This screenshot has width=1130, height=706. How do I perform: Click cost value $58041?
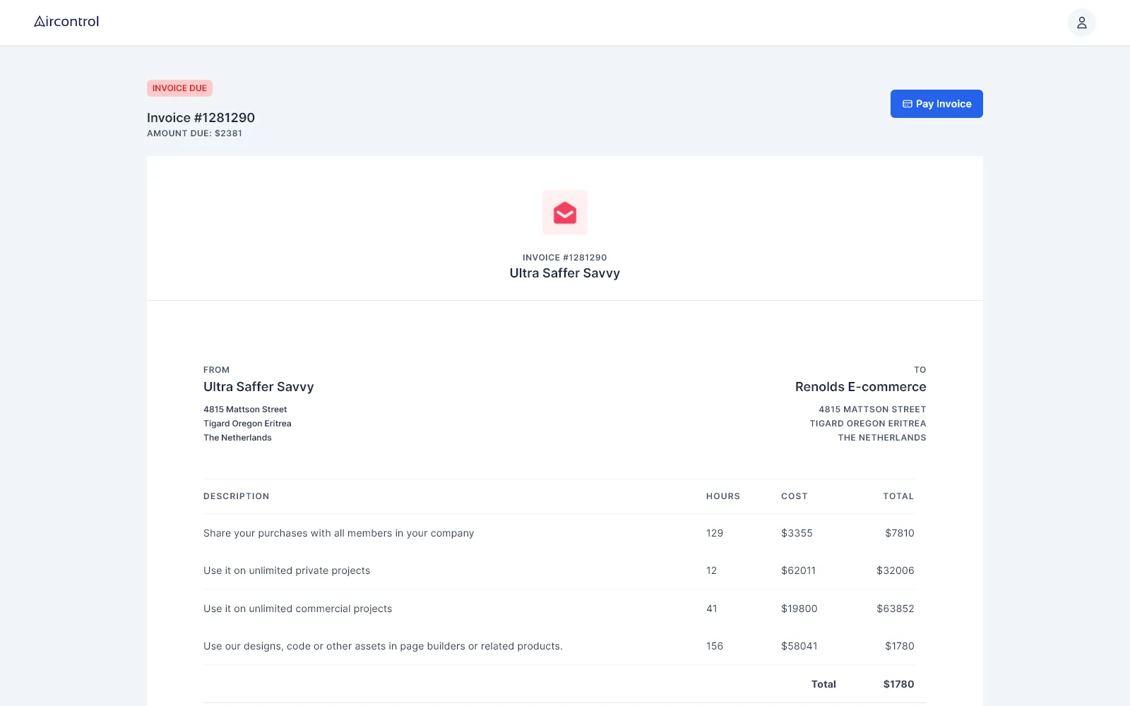click(799, 646)
